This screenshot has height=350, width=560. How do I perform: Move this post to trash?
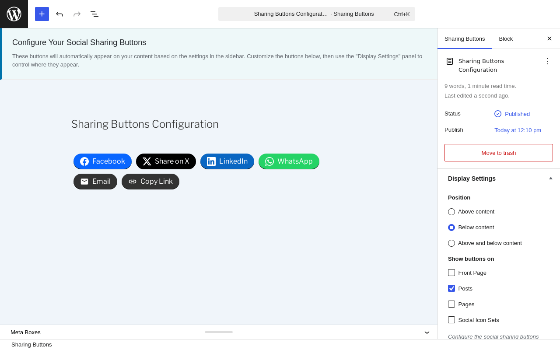pyautogui.click(x=499, y=153)
